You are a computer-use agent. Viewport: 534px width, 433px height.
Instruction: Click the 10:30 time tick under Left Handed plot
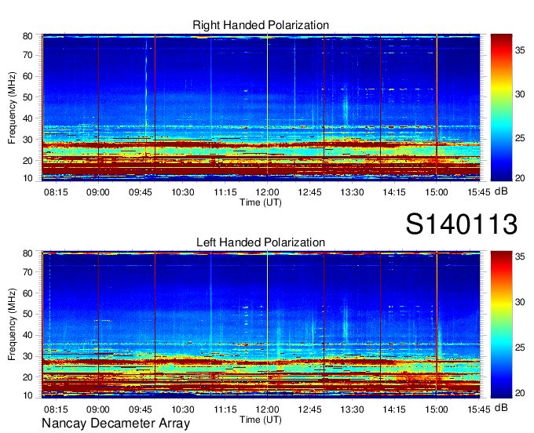pyautogui.click(x=183, y=409)
